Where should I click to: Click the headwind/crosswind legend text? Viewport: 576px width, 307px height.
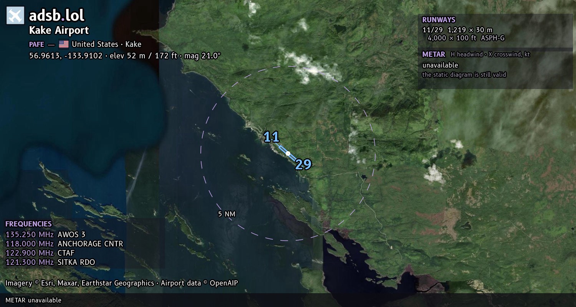coord(490,54)
